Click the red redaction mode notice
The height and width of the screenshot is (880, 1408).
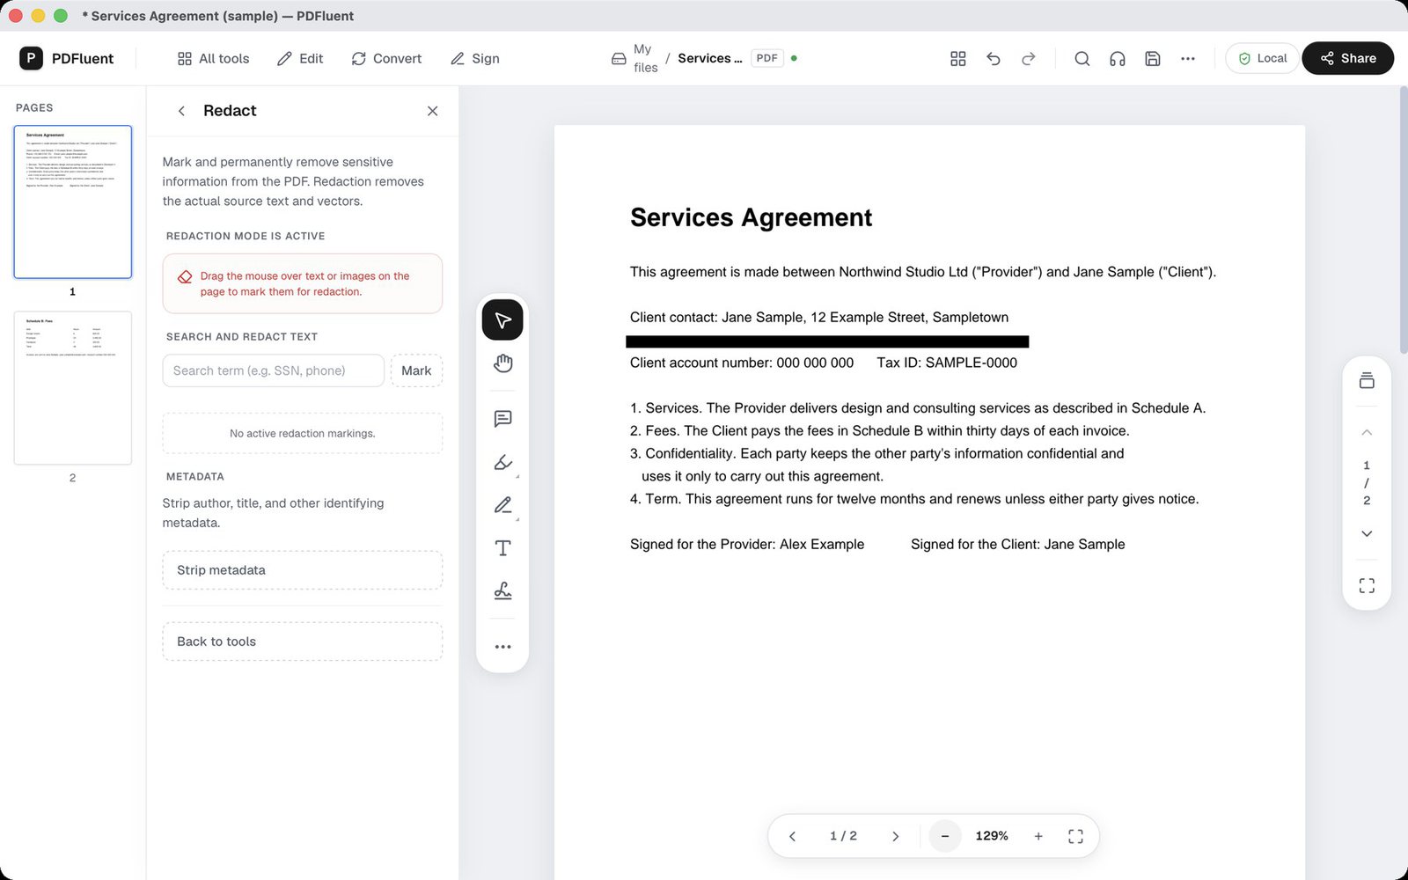(x=303, y=283)
